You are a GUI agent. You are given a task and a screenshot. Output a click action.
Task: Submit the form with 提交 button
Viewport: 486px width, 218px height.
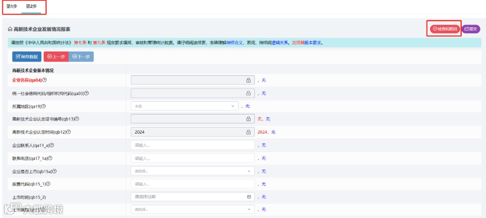[x=471, y=29]
